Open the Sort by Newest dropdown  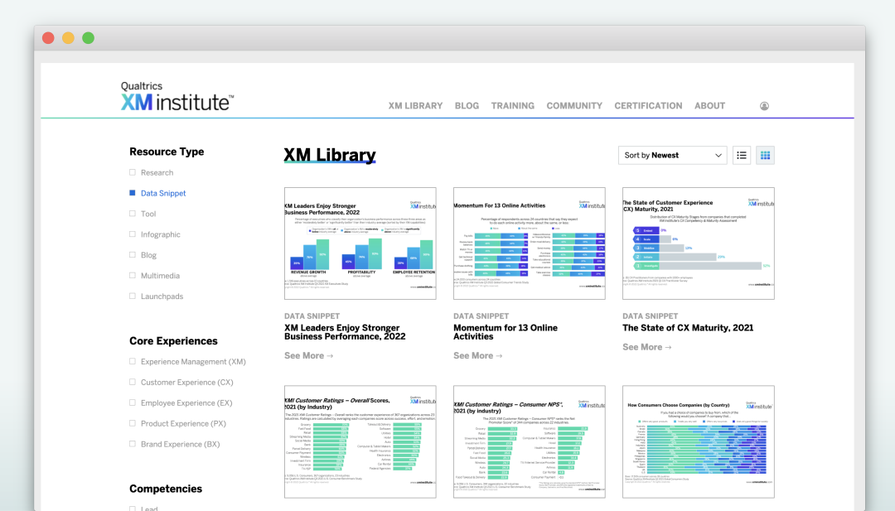[x=672, y=155]
